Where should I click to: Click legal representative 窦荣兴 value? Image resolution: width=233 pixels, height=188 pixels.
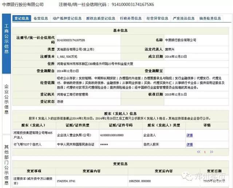[x=170, y=49]
